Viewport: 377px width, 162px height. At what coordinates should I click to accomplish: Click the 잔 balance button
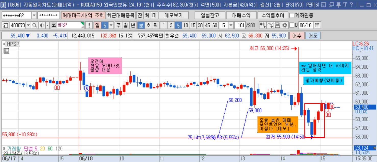click(x=140, y=16)
